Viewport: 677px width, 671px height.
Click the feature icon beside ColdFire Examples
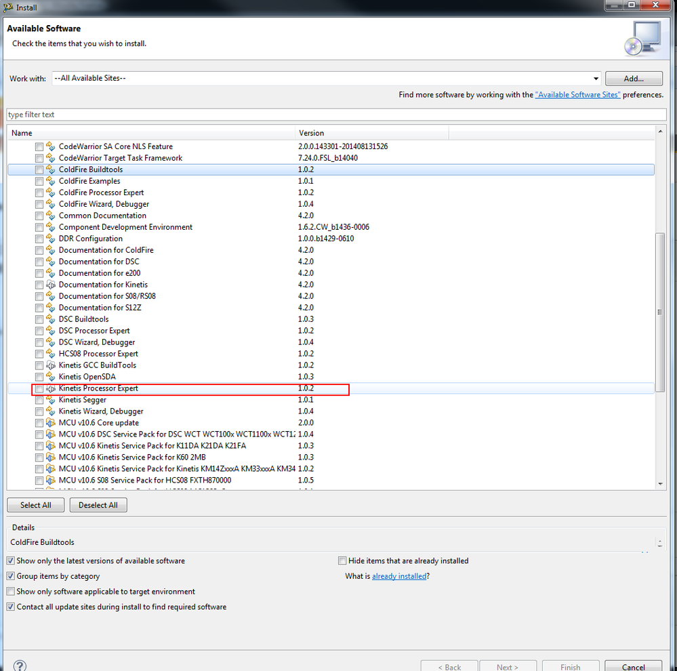51,181
